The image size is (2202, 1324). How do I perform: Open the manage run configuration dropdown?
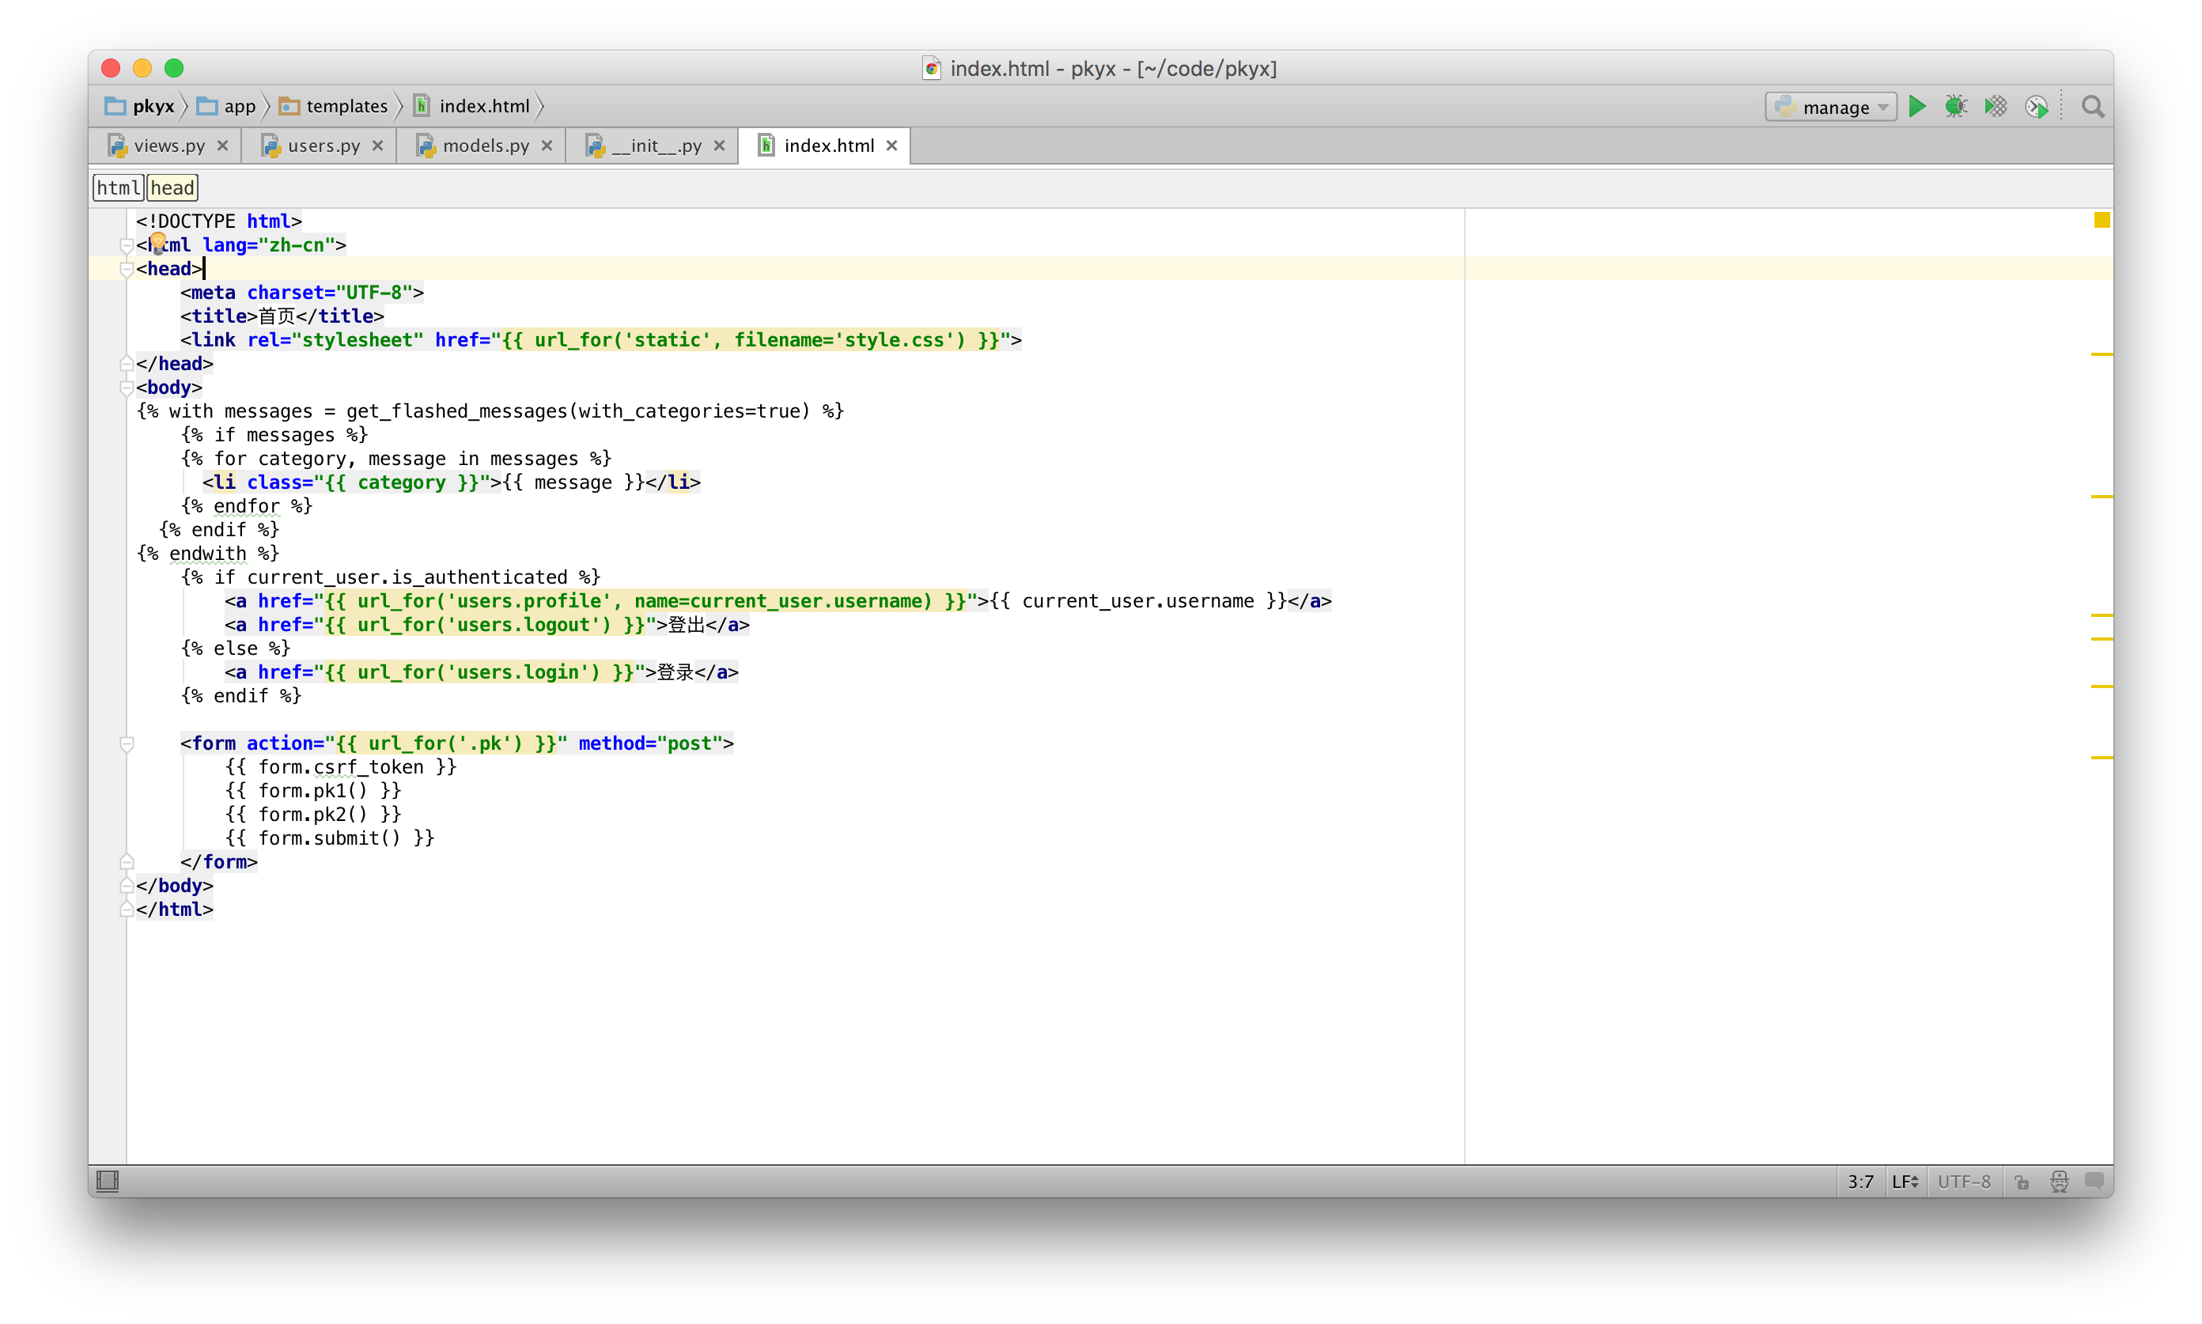click(x=1831, y=107)
